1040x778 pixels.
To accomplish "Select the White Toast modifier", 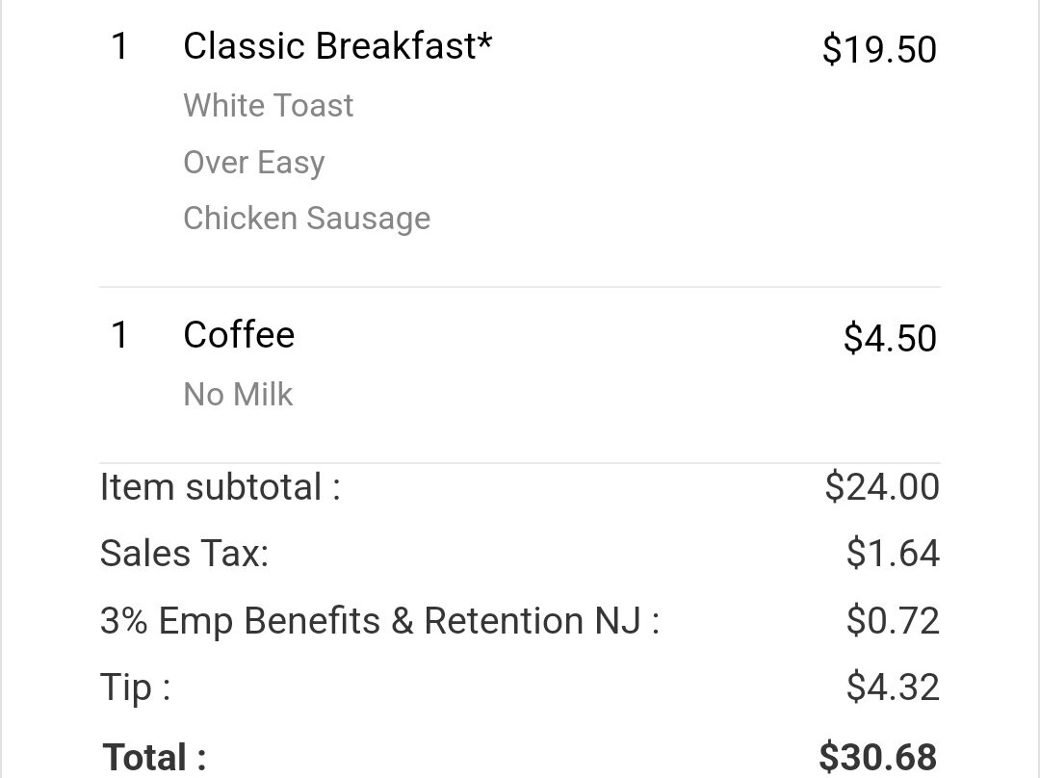I will pyautogui.click(x=269, y=106).
